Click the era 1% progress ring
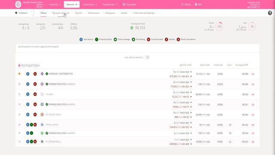This screenshot has height=155, width=275. (252, 27)
